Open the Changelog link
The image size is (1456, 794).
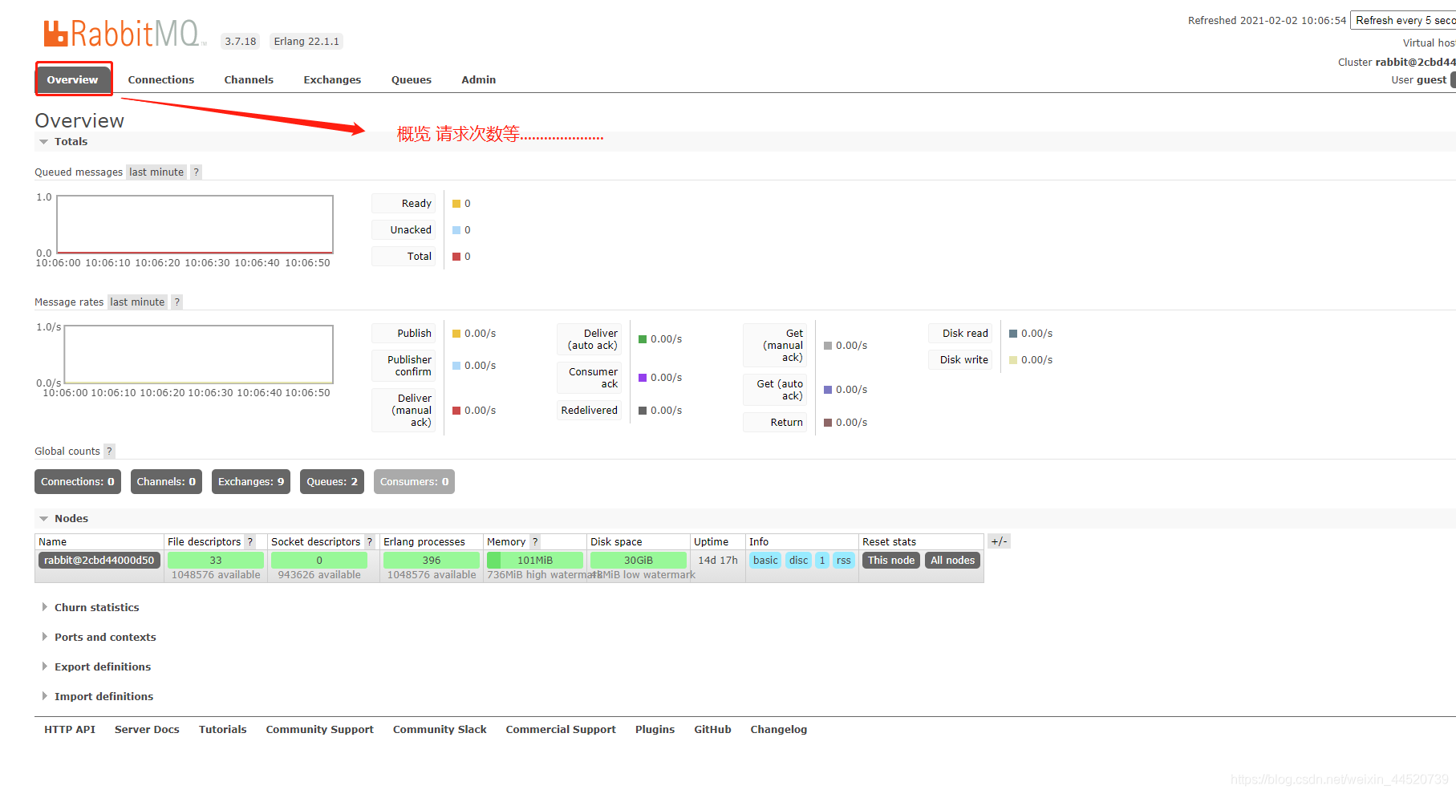(x=779, y=729)
